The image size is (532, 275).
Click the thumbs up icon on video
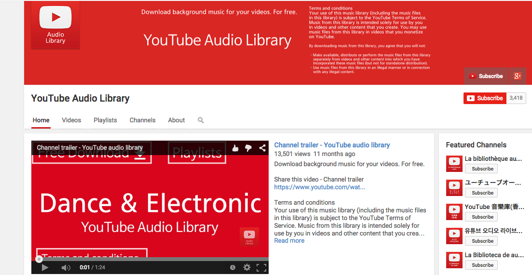click(x=235, y=148)
